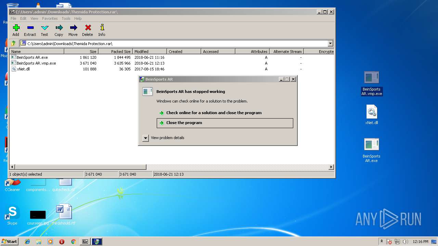The height and width of the screenshot is (246, 438).
Task: Click the Move toolbar icon
Action: coord(73,30)
